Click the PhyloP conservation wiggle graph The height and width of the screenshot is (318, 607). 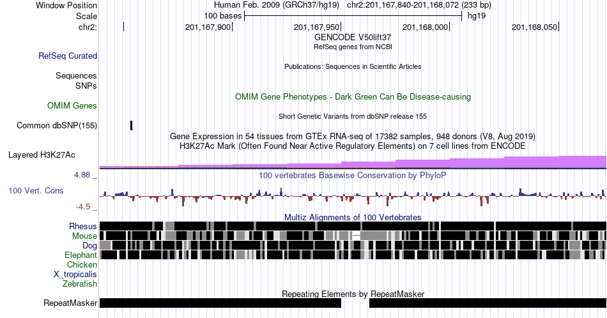[x=353, y=197]
